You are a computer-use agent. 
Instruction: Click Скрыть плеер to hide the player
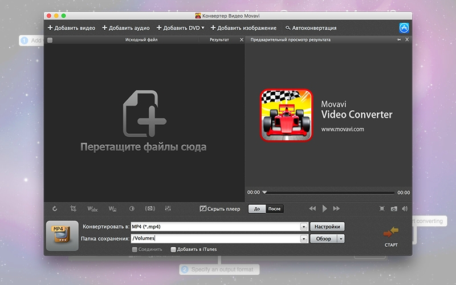(220, 209)
